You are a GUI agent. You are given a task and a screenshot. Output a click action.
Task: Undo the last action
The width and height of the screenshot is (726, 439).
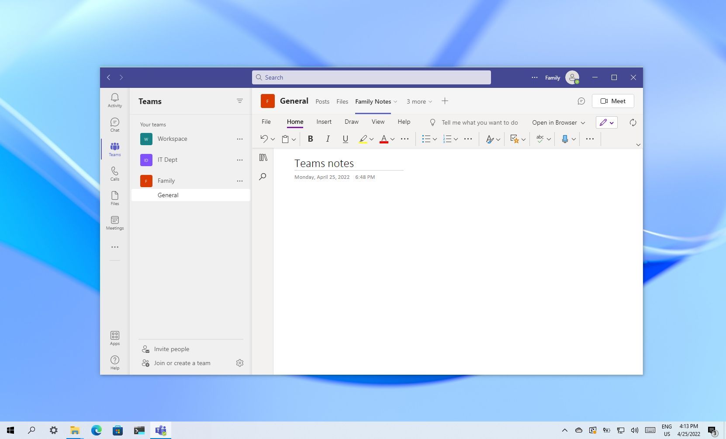click(264, 139)
